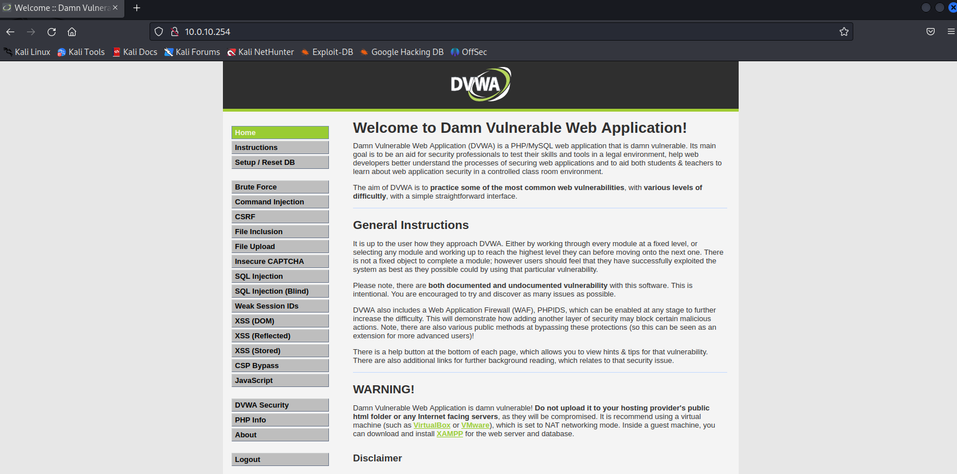Select SQL Injection from sidebar menu
The image size is (957, 474).
[x=280, y=276]
